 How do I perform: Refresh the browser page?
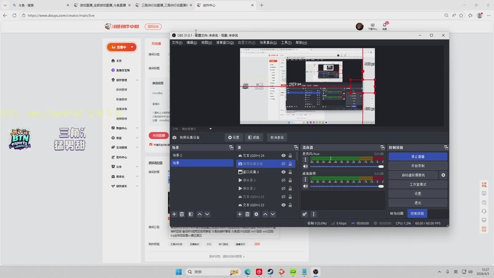click(x=14, y=15)
